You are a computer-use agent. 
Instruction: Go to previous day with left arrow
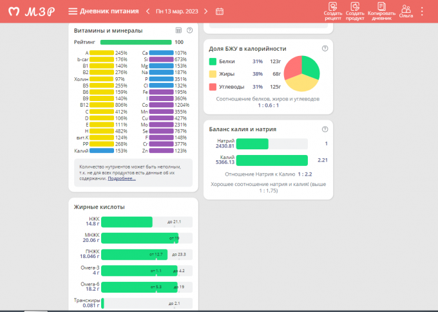coord(148,12)
